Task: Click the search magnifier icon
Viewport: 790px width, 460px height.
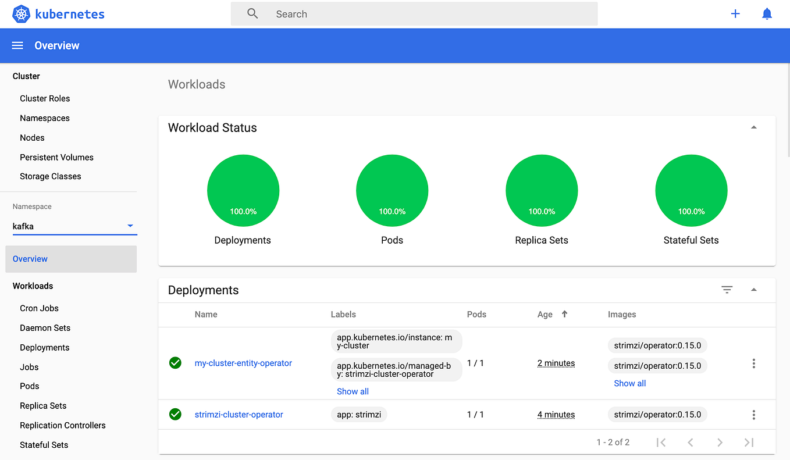Action: click(x=252, y=13)
